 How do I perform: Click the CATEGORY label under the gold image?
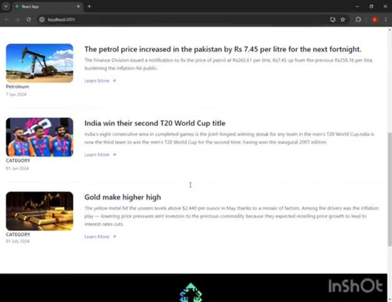click(18, 234)
